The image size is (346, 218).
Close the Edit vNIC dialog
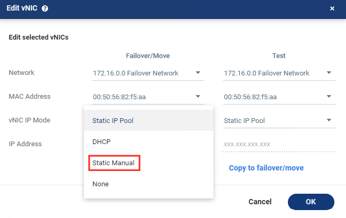coord(332,8)
